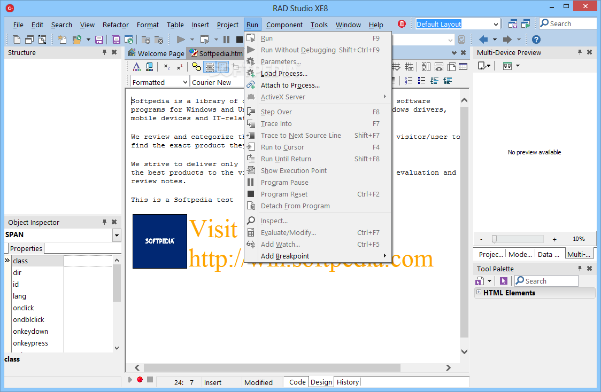Image resolution: width=601 pixels, height=392 pixels.
Task: Open the File menu
Action: [x=18, y=25]
